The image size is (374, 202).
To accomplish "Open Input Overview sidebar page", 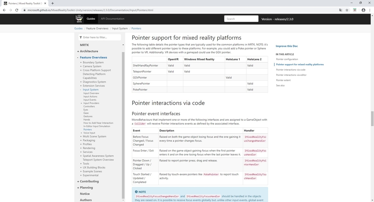I will 91,93.
